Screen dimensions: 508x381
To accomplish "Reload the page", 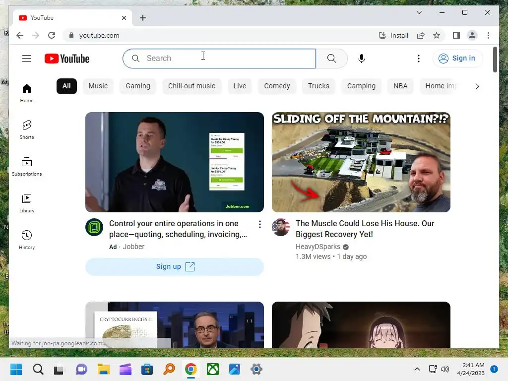I will (x=52, y=35).
